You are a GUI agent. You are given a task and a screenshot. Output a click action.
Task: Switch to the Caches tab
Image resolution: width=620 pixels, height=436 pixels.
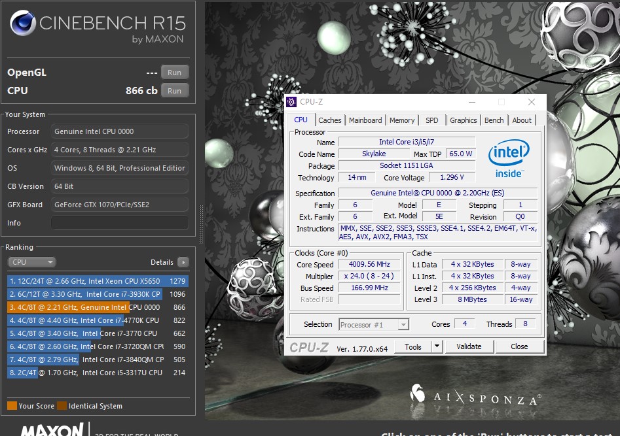[329, 120]
